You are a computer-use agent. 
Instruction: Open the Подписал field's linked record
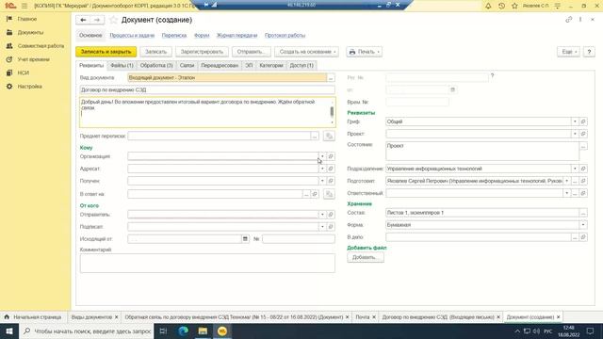click(x=331, y=227)
